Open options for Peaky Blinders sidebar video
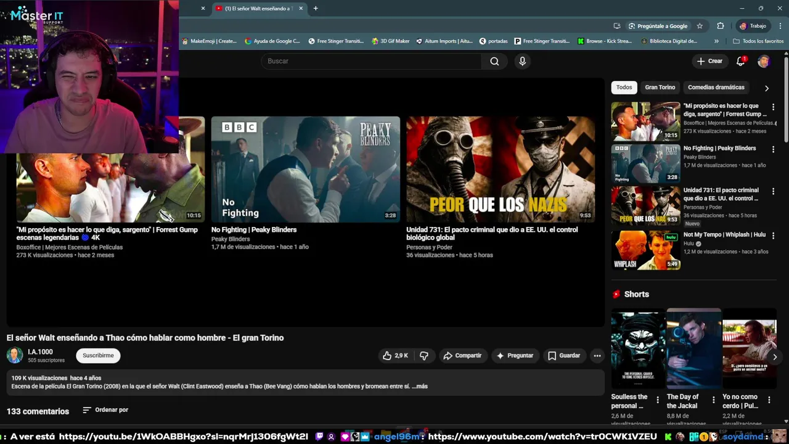Viewport: 789px width, 444px height. point(773,149)
